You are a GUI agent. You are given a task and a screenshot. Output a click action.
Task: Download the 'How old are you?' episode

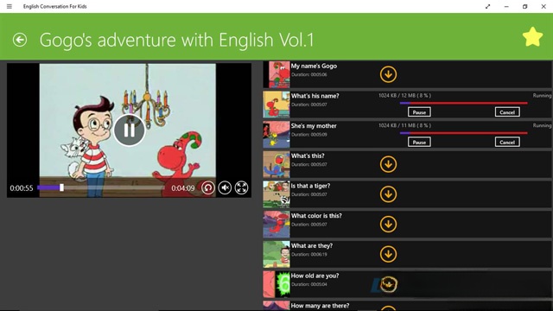tap(388, 284)
